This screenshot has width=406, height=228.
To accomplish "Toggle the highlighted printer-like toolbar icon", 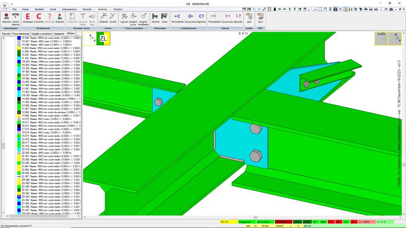I will [335, 9].
